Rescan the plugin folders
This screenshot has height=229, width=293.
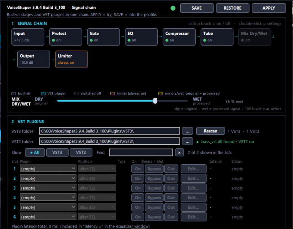coord(210,131)
